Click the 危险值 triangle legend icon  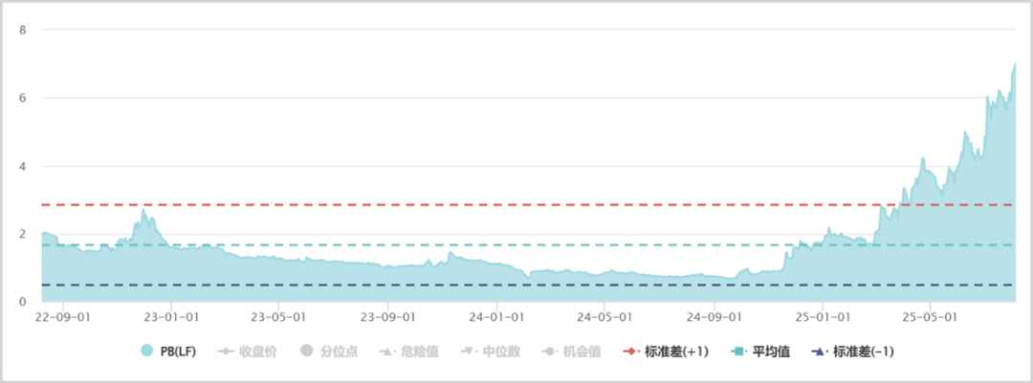(387, 351)
